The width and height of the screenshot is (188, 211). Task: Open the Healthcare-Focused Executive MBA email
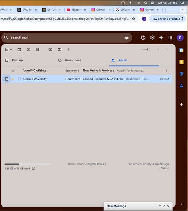(x=87, y=79)
